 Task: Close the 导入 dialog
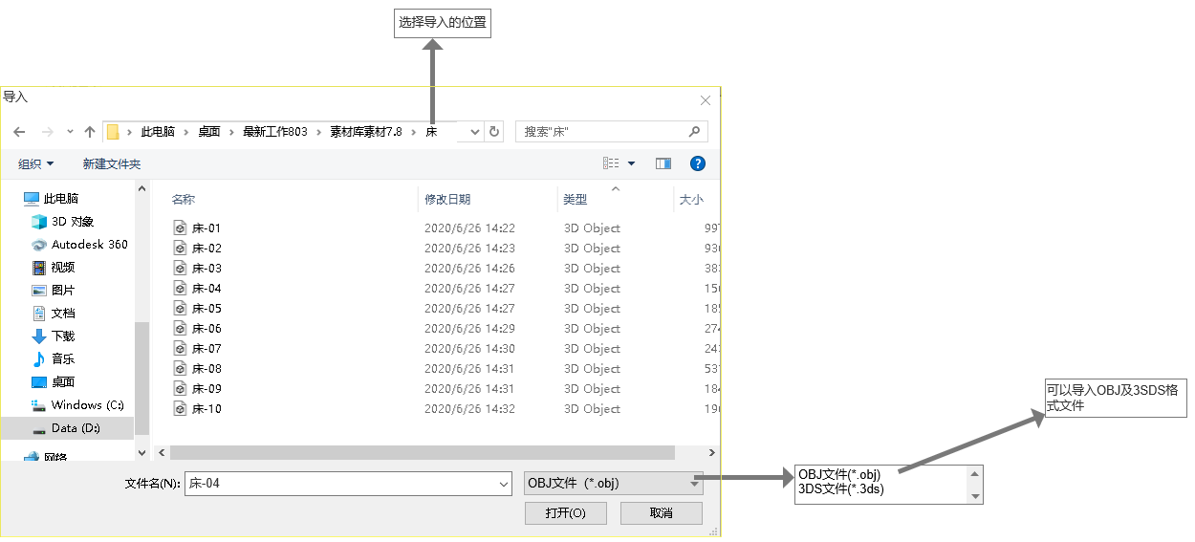[706, 100]
